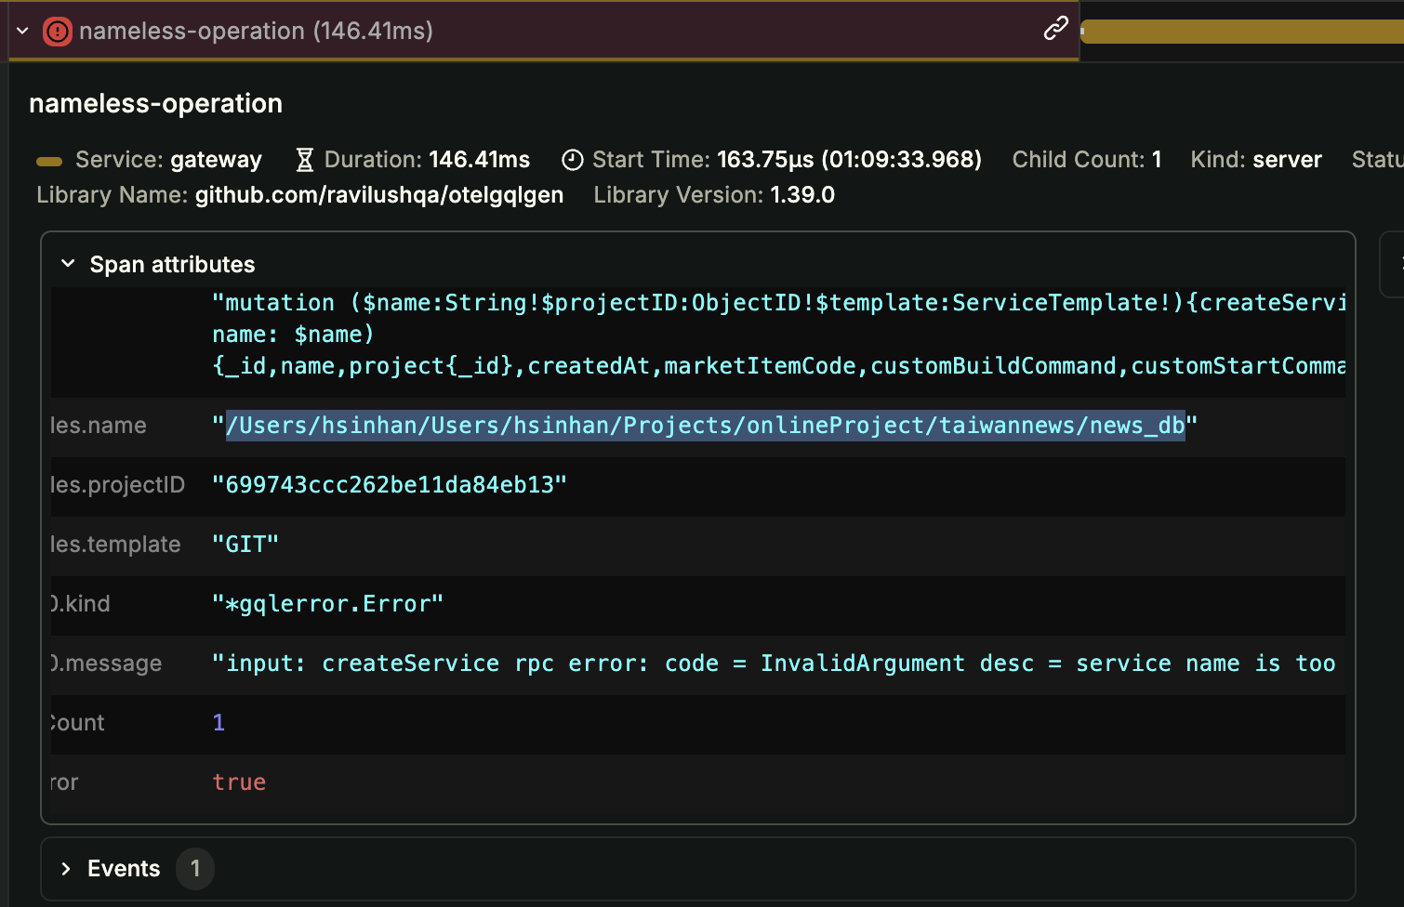Click the red error icon on span row
Viewport: 1404px width, 907px height.
coord(57,32)
